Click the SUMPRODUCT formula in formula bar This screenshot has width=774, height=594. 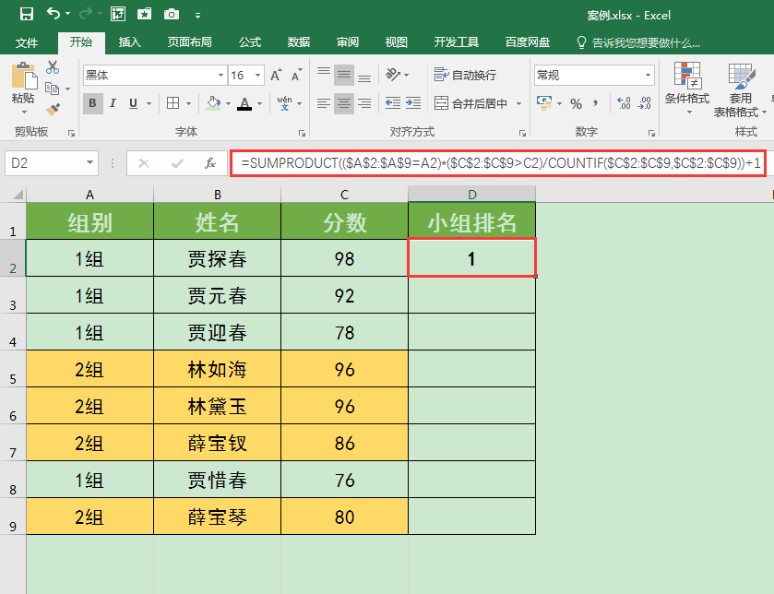(x=501, y=163)
